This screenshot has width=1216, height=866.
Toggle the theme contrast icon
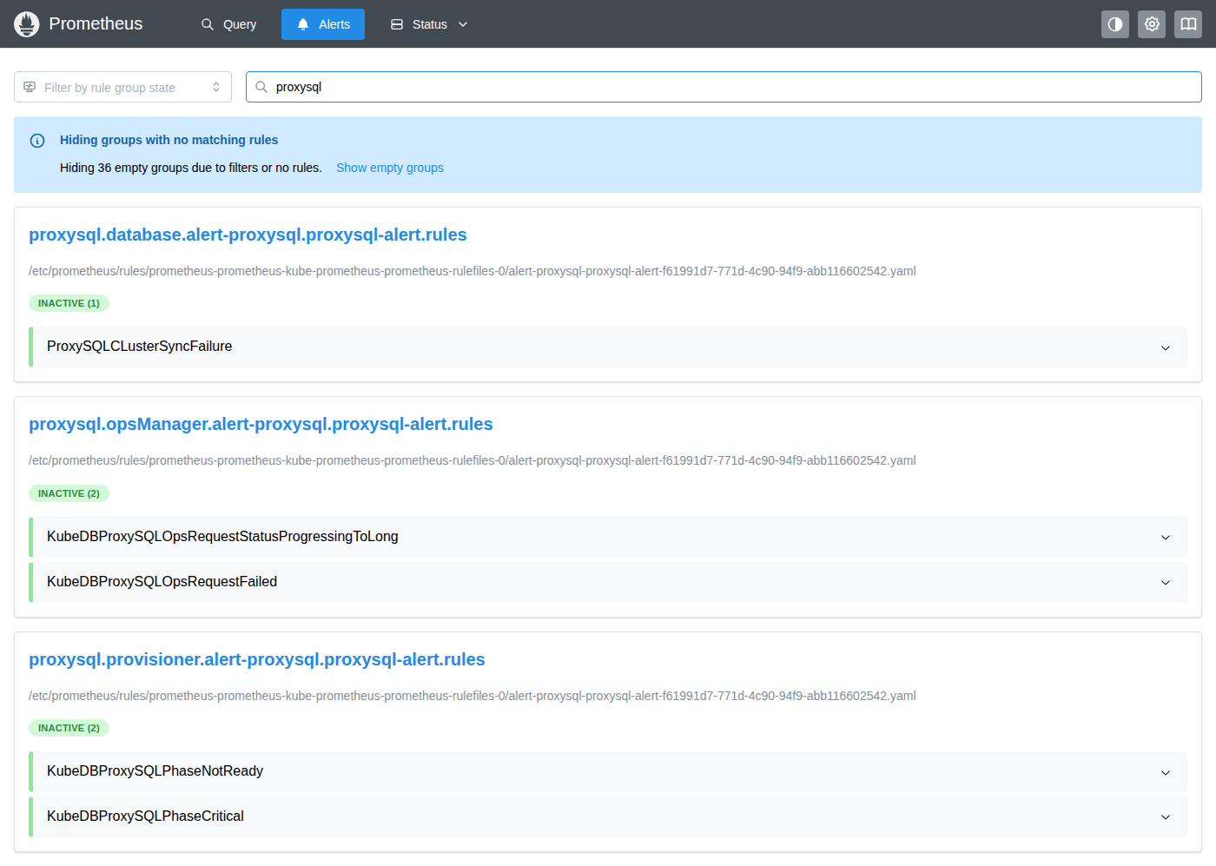tap(1115, 24)
